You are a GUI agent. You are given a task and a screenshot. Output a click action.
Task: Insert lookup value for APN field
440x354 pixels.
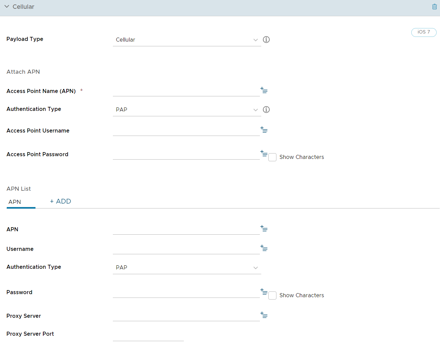tap(264, 229)
